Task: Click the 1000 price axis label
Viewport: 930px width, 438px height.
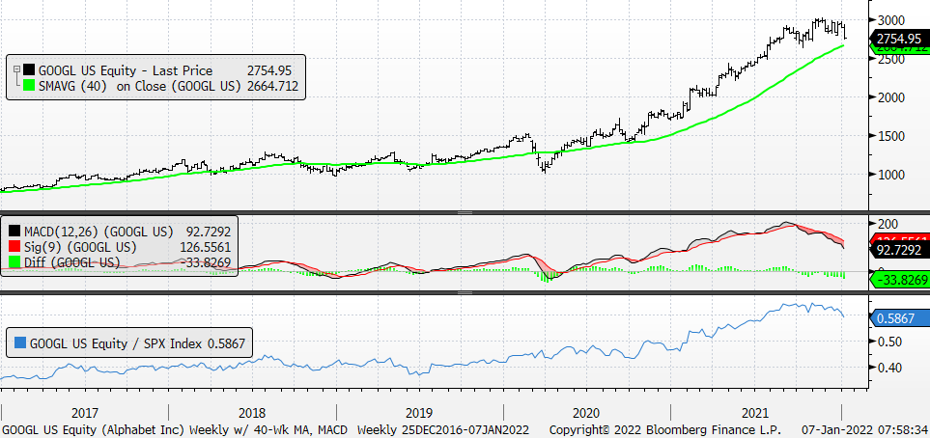Action: coord(890,175)
